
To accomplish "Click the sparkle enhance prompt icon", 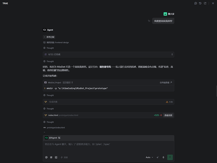I will (x=157, y=157).
